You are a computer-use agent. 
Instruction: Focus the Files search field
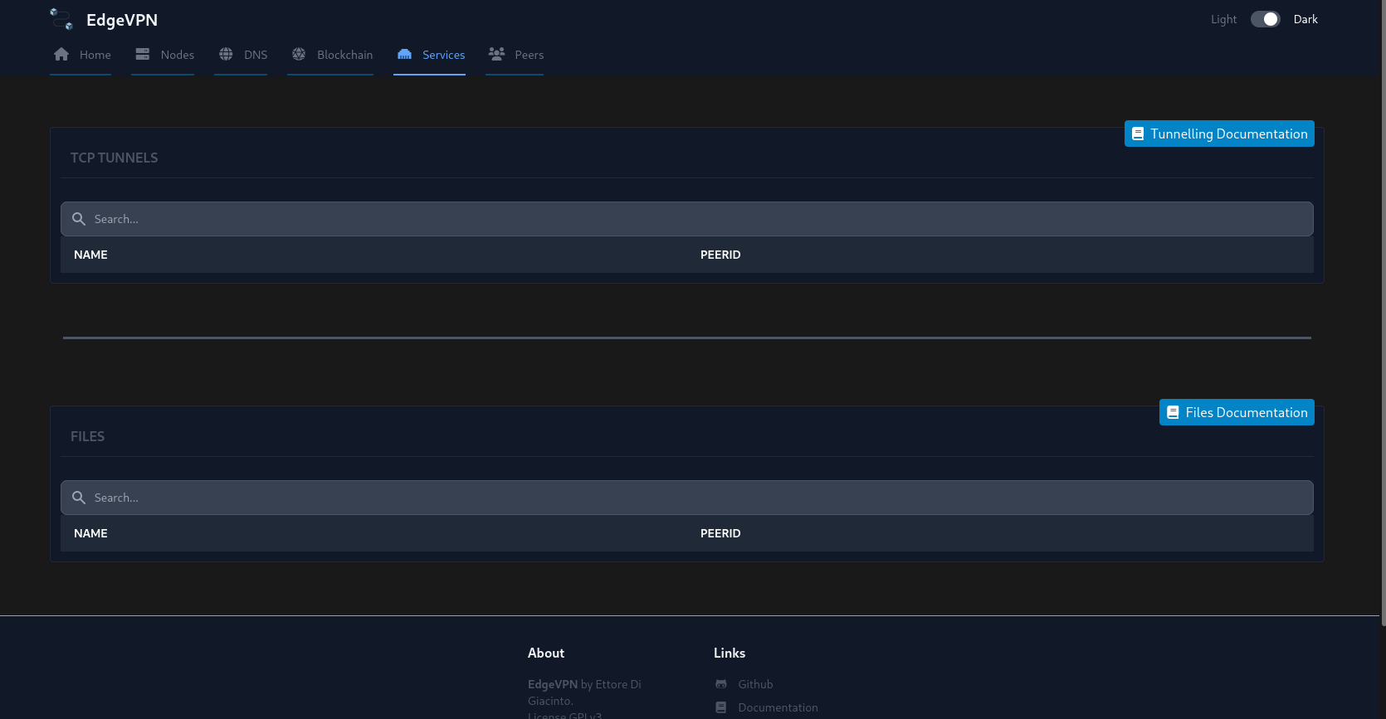(x=687, y=498)
